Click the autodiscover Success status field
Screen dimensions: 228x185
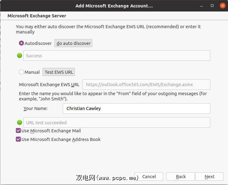click(117, 55)
